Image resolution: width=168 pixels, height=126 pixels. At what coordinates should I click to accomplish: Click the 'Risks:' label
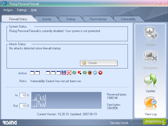coord(23,81)
